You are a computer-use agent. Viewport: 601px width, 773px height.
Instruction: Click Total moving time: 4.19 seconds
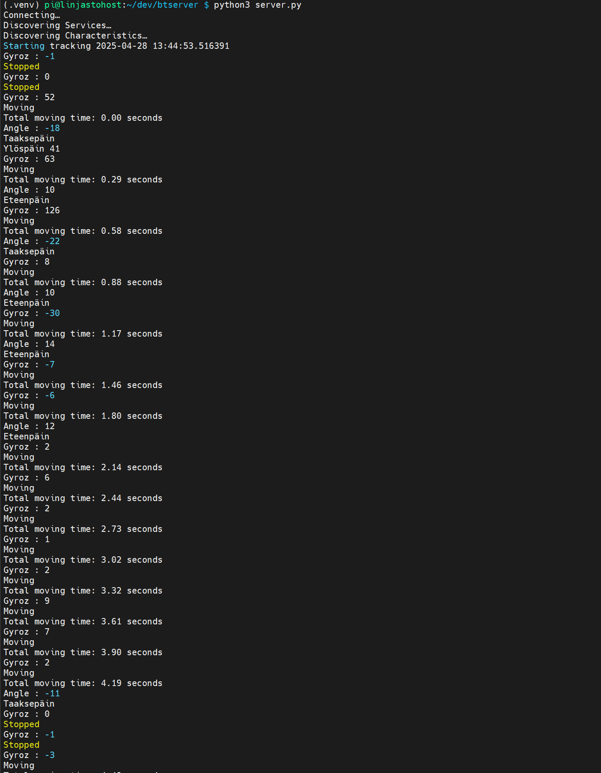83,683
